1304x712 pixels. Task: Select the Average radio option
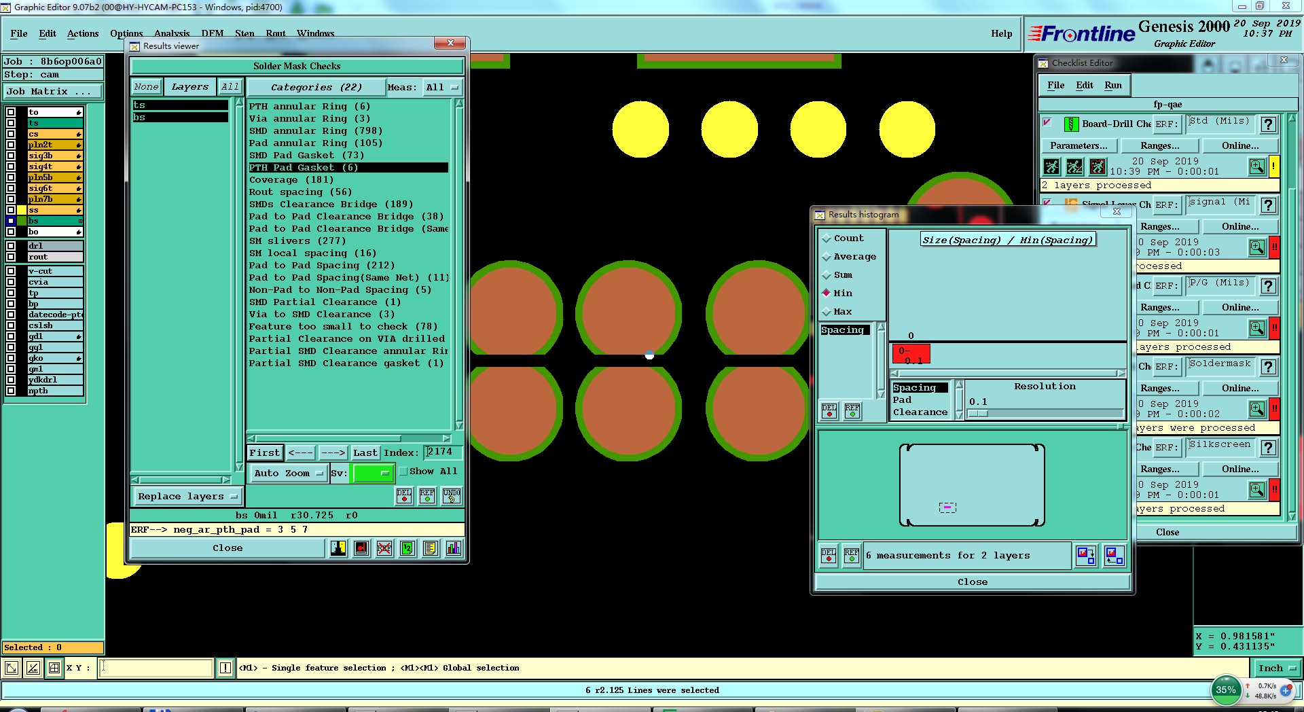[827, 257]
